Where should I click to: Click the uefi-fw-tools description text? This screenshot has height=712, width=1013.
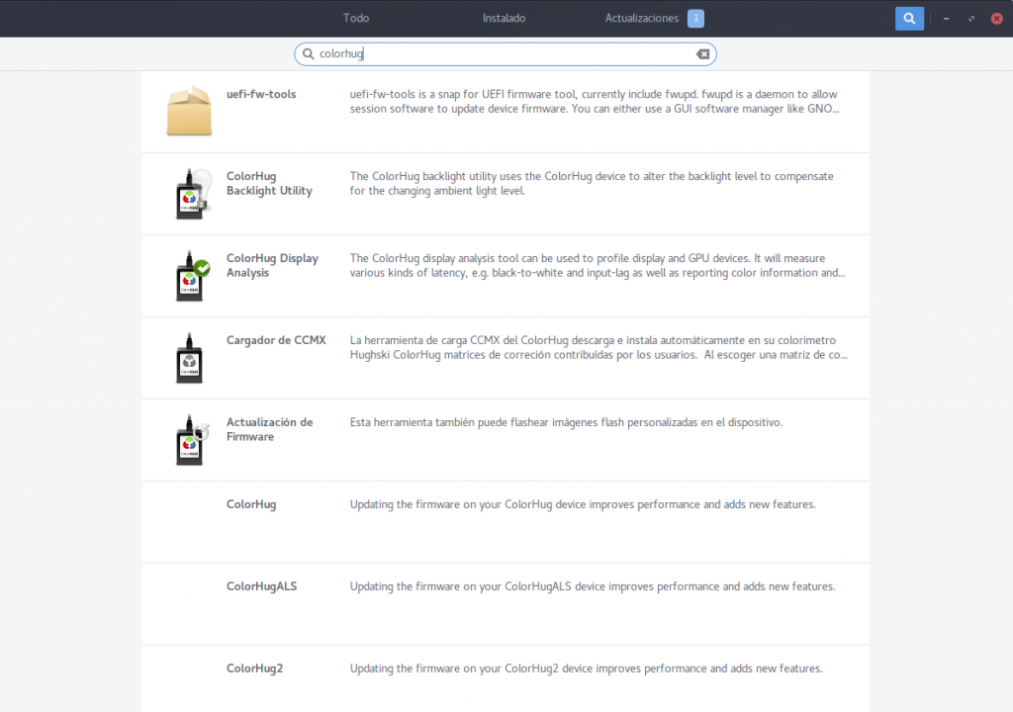595,102
